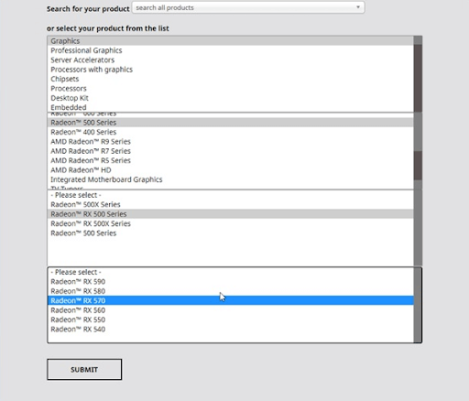Image resolution: width=469 pixels, height=401 pixels.
Task: Pick 'Radeon RX 560' model
Action: pos(231,309)
